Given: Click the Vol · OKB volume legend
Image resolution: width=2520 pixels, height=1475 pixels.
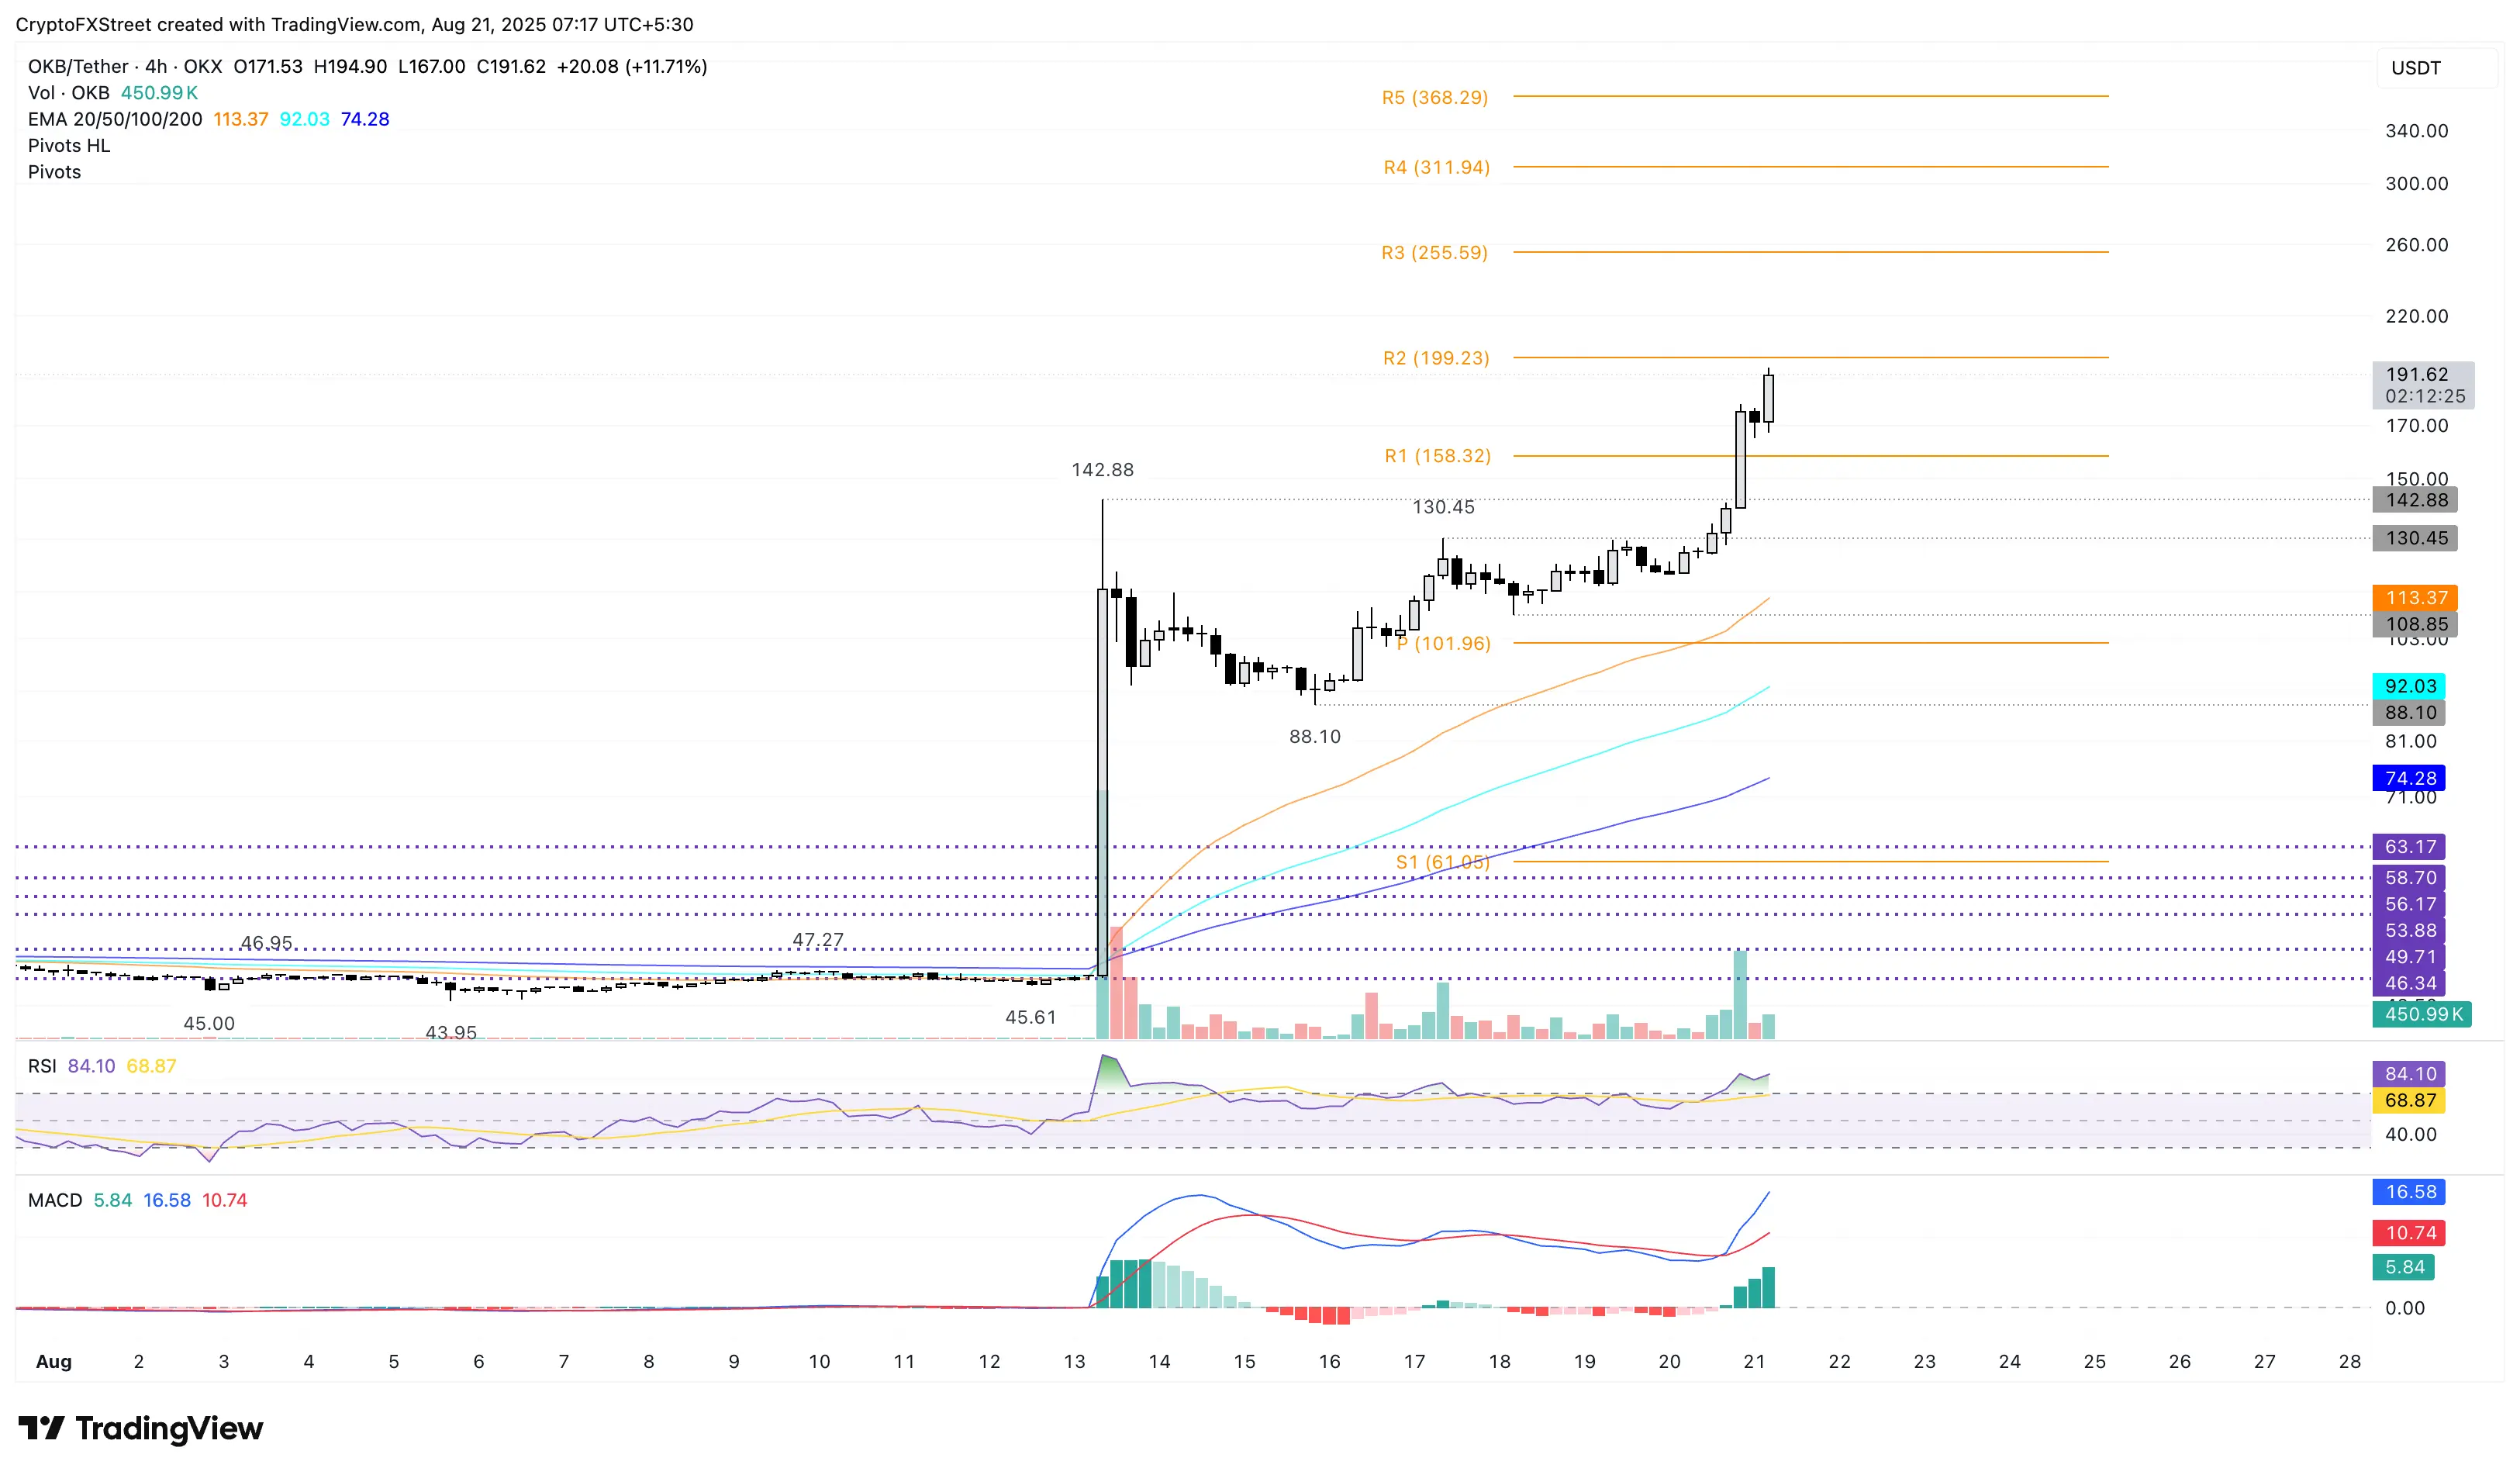Looking at the screenshot, I should 69,92.
